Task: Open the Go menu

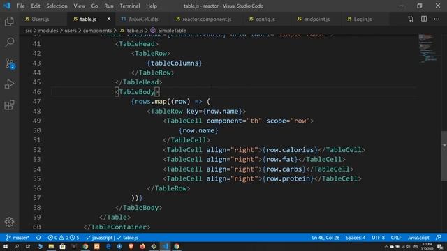Action: 94,6
